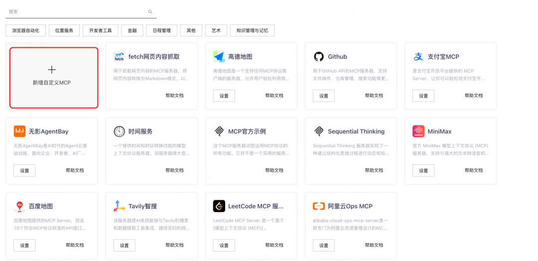Open 设置 for 高德地图
Screen dimensions: 538x261
pyautogui.click(x=224, y=96)
